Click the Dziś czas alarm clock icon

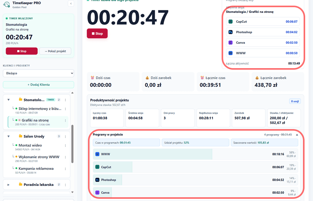point(92,78)
